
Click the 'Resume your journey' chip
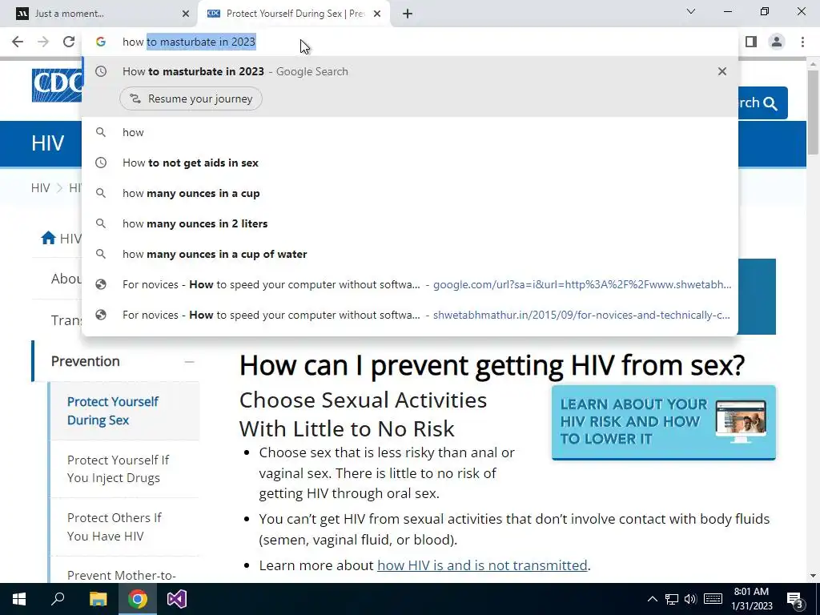point(191,98)
